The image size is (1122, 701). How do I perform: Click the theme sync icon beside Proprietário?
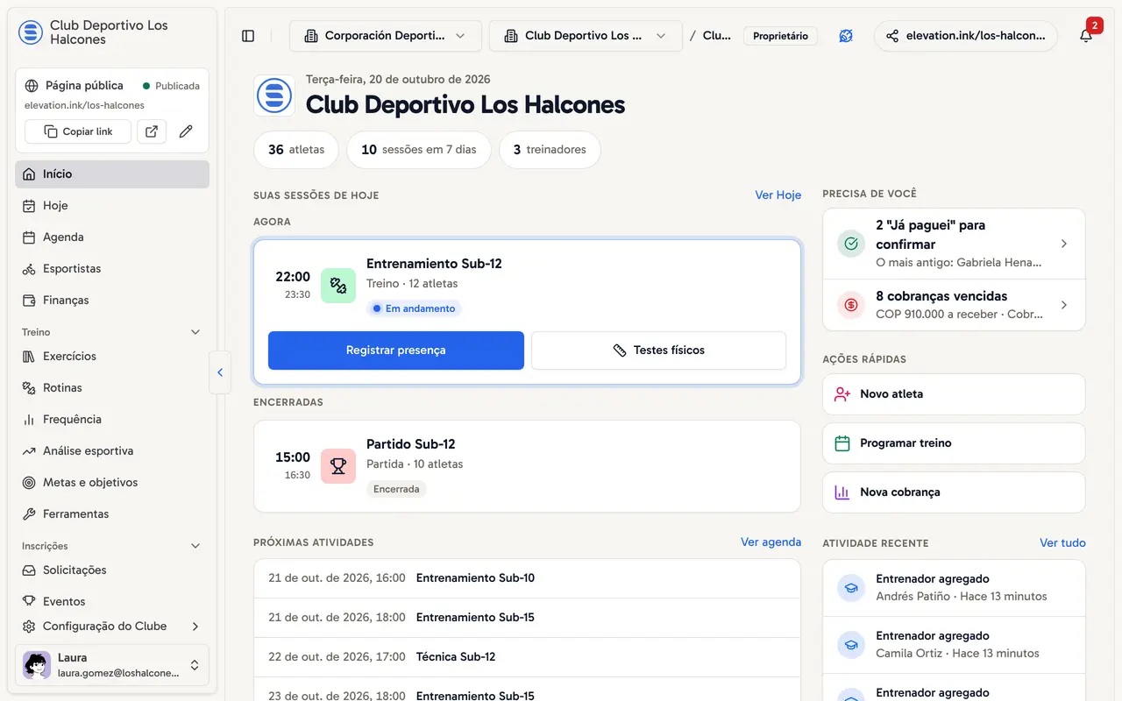(846, 36)
